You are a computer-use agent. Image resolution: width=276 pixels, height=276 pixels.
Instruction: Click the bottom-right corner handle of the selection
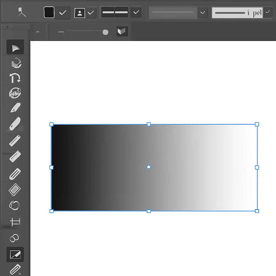[257, 211]
